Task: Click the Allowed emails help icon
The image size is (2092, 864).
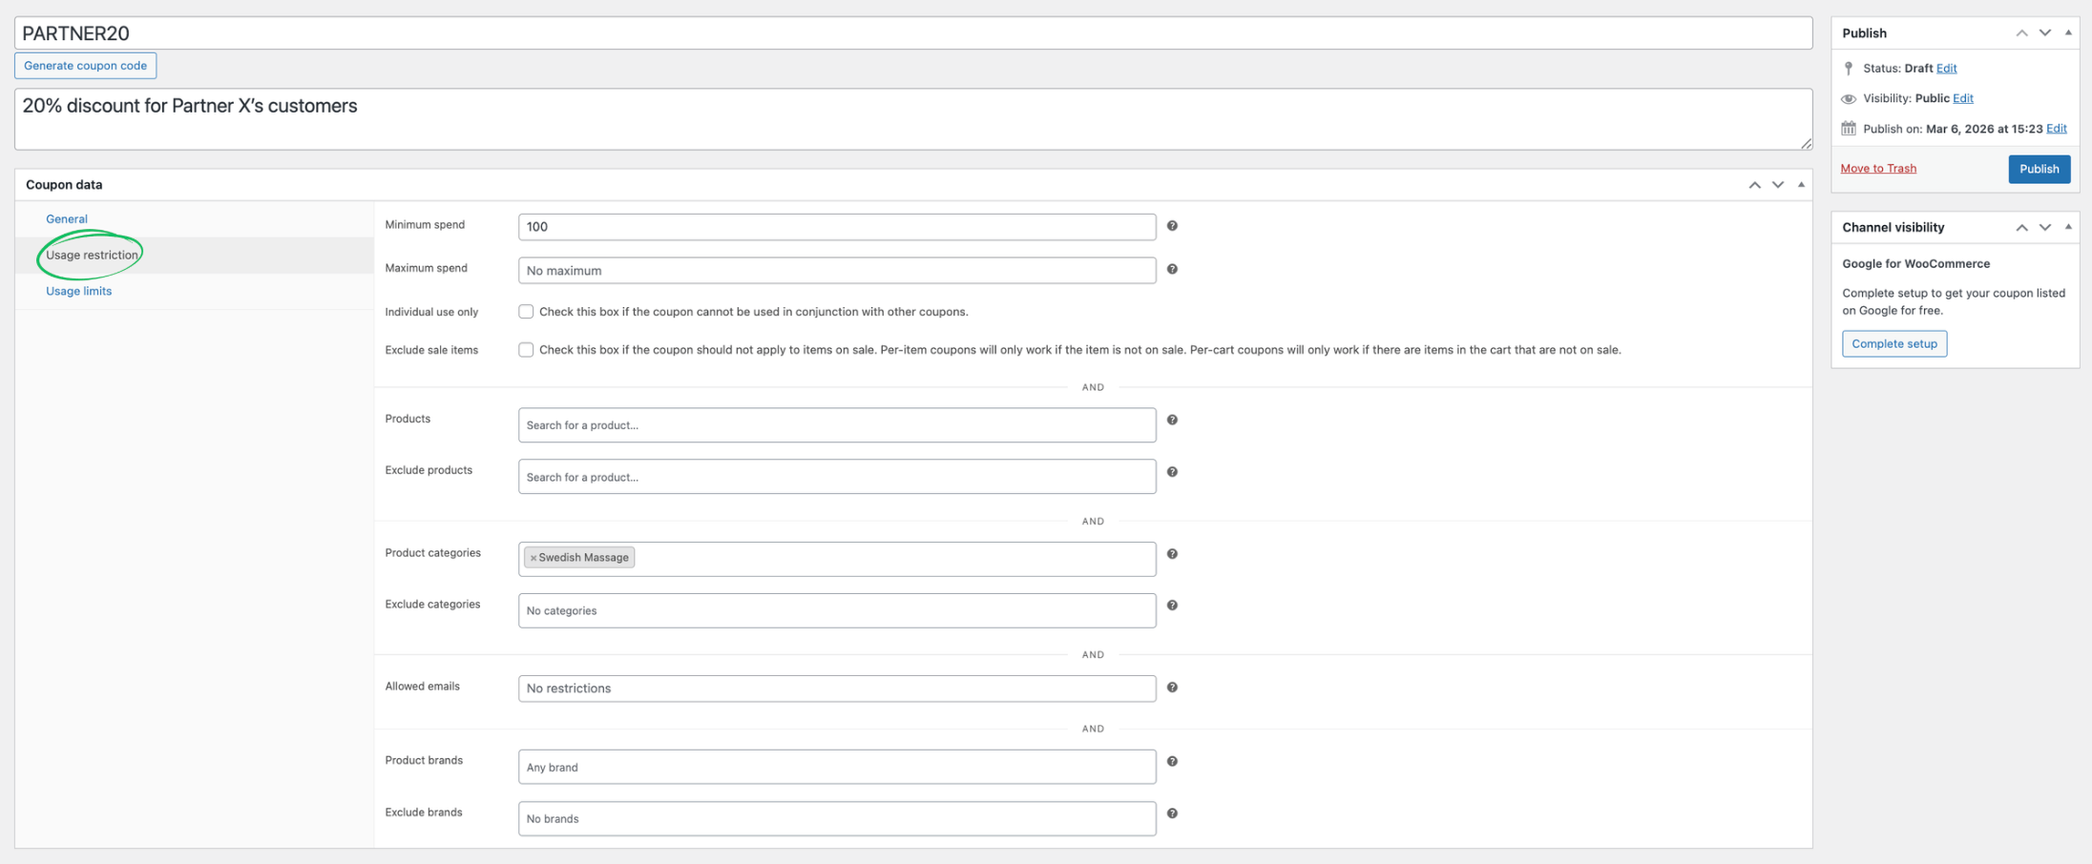Action: pyautogui.click(x=1173, y=688)
